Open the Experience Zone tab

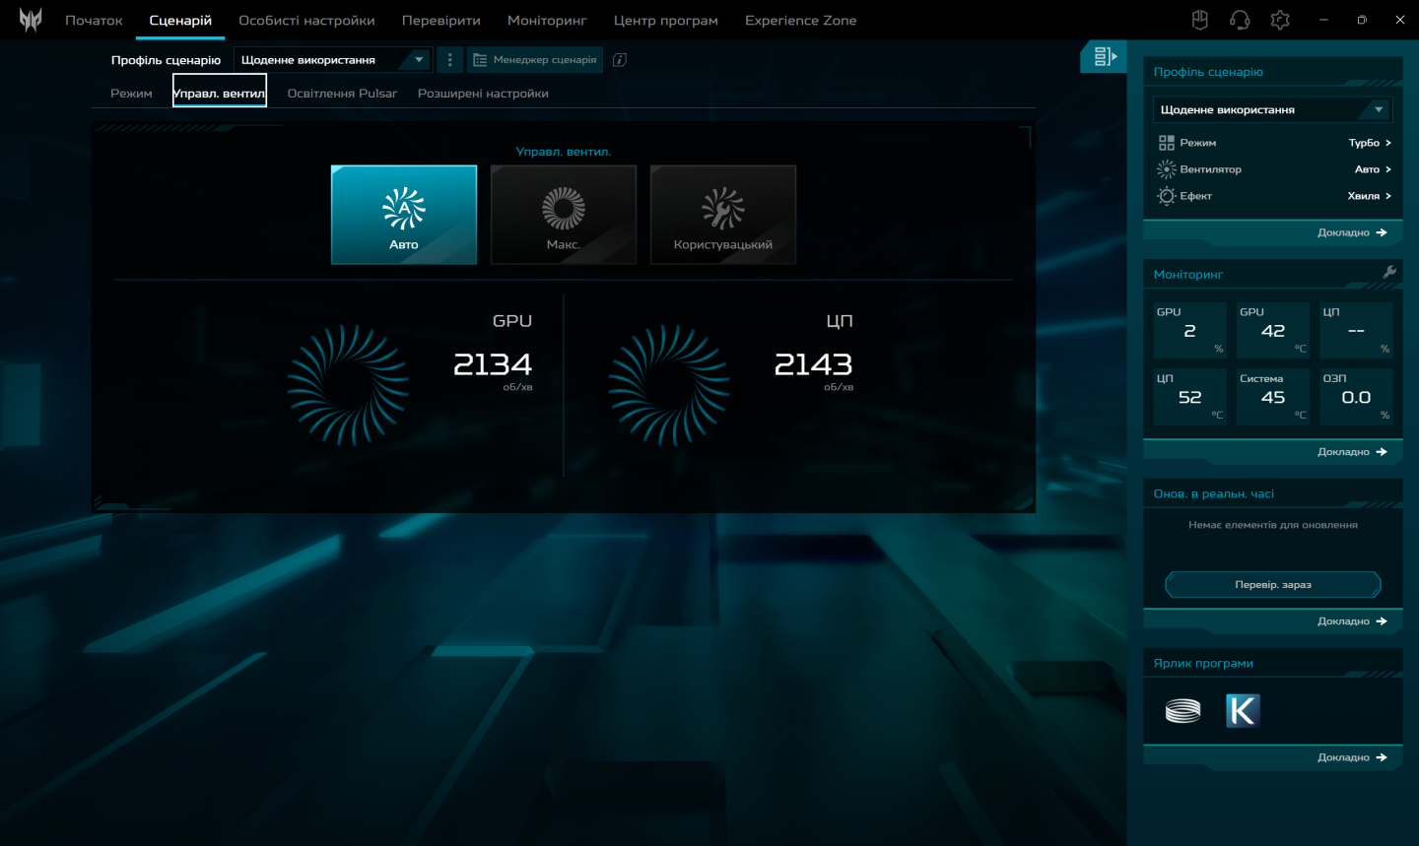[800, 20]
